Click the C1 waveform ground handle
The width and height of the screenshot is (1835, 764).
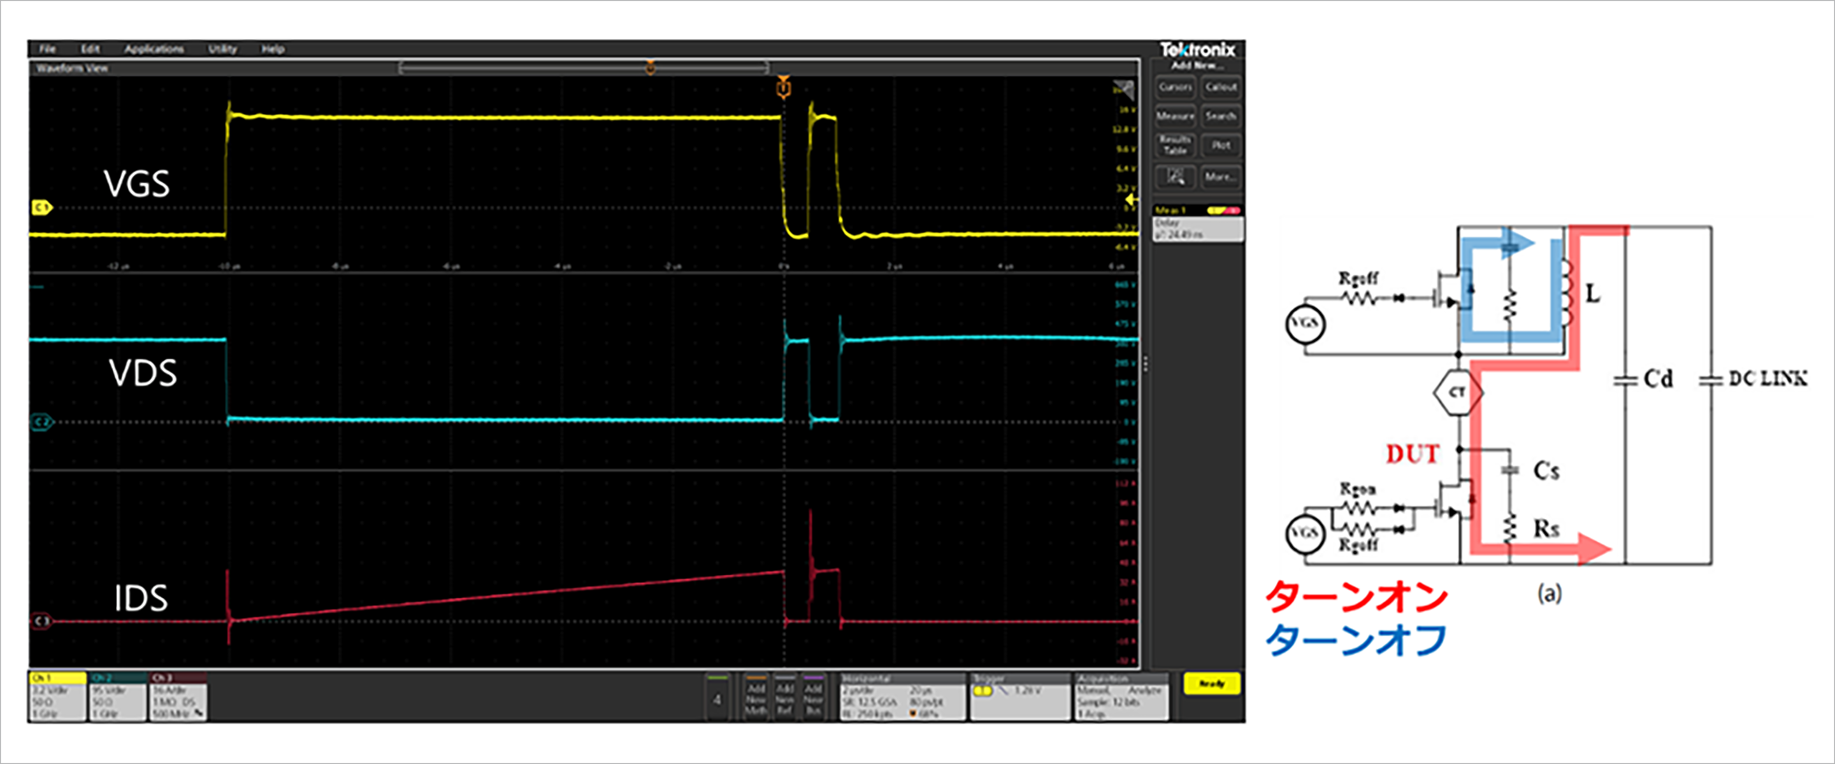[42, 208]
